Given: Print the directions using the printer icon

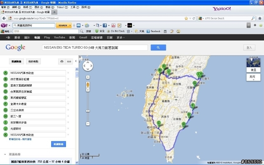Looking at the screenshot, I should [62, 61].
